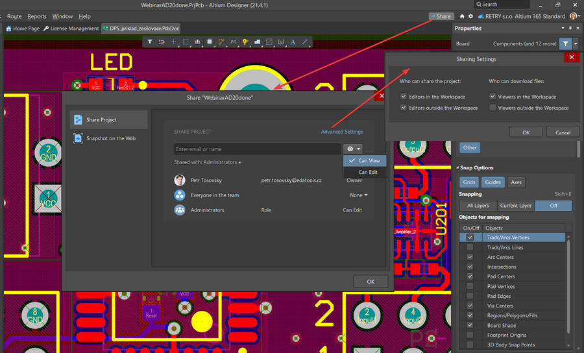Click the place keepout tool in Active Bar
Screen dimensions: 584x353
click(x=269, y=42)
